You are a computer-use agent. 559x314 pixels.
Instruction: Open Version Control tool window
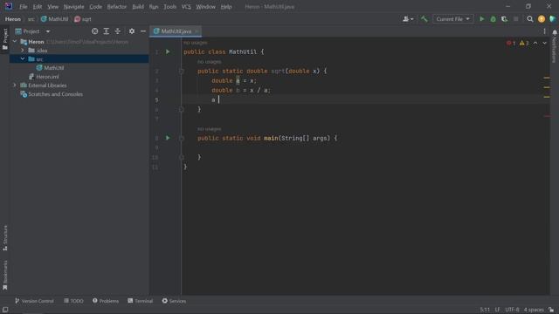coord(34,301)
